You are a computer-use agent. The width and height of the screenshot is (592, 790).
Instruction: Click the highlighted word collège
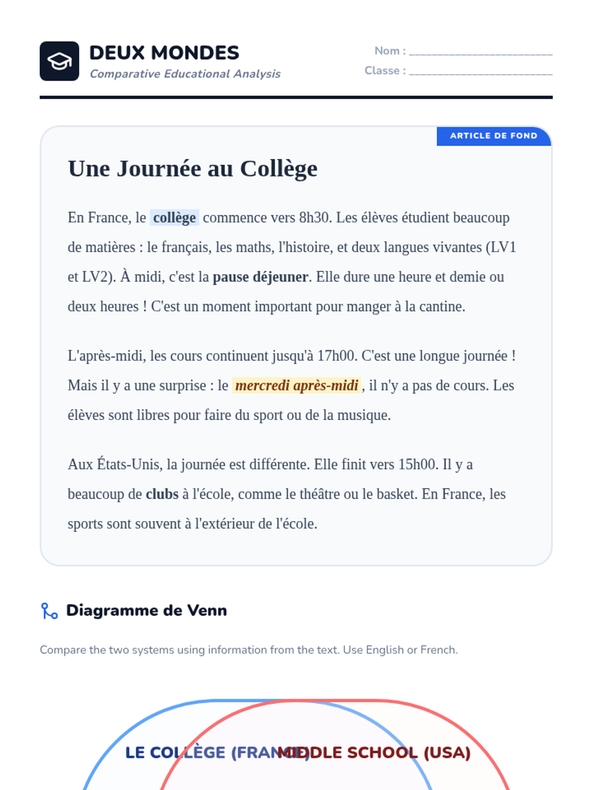click(174, 218)
